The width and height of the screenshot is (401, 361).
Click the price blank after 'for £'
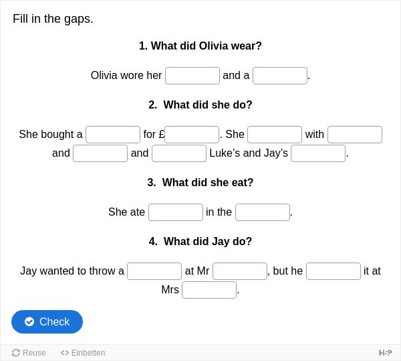(192, 135)
